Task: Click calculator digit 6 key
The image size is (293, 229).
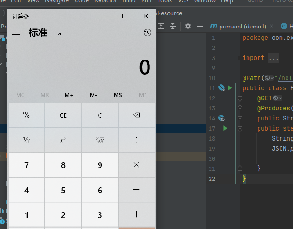Action: pyautogui.click(x=100, y=190)
